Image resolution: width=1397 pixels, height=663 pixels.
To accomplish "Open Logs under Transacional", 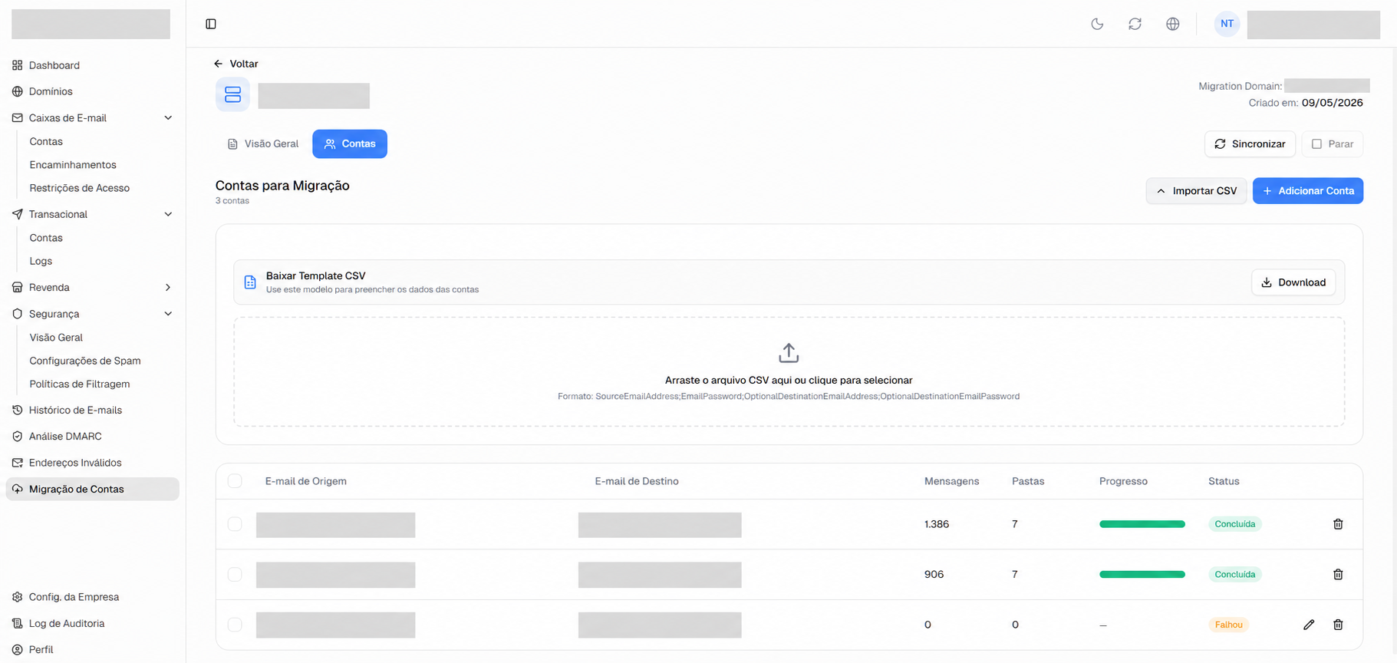I will coord(41,261).
